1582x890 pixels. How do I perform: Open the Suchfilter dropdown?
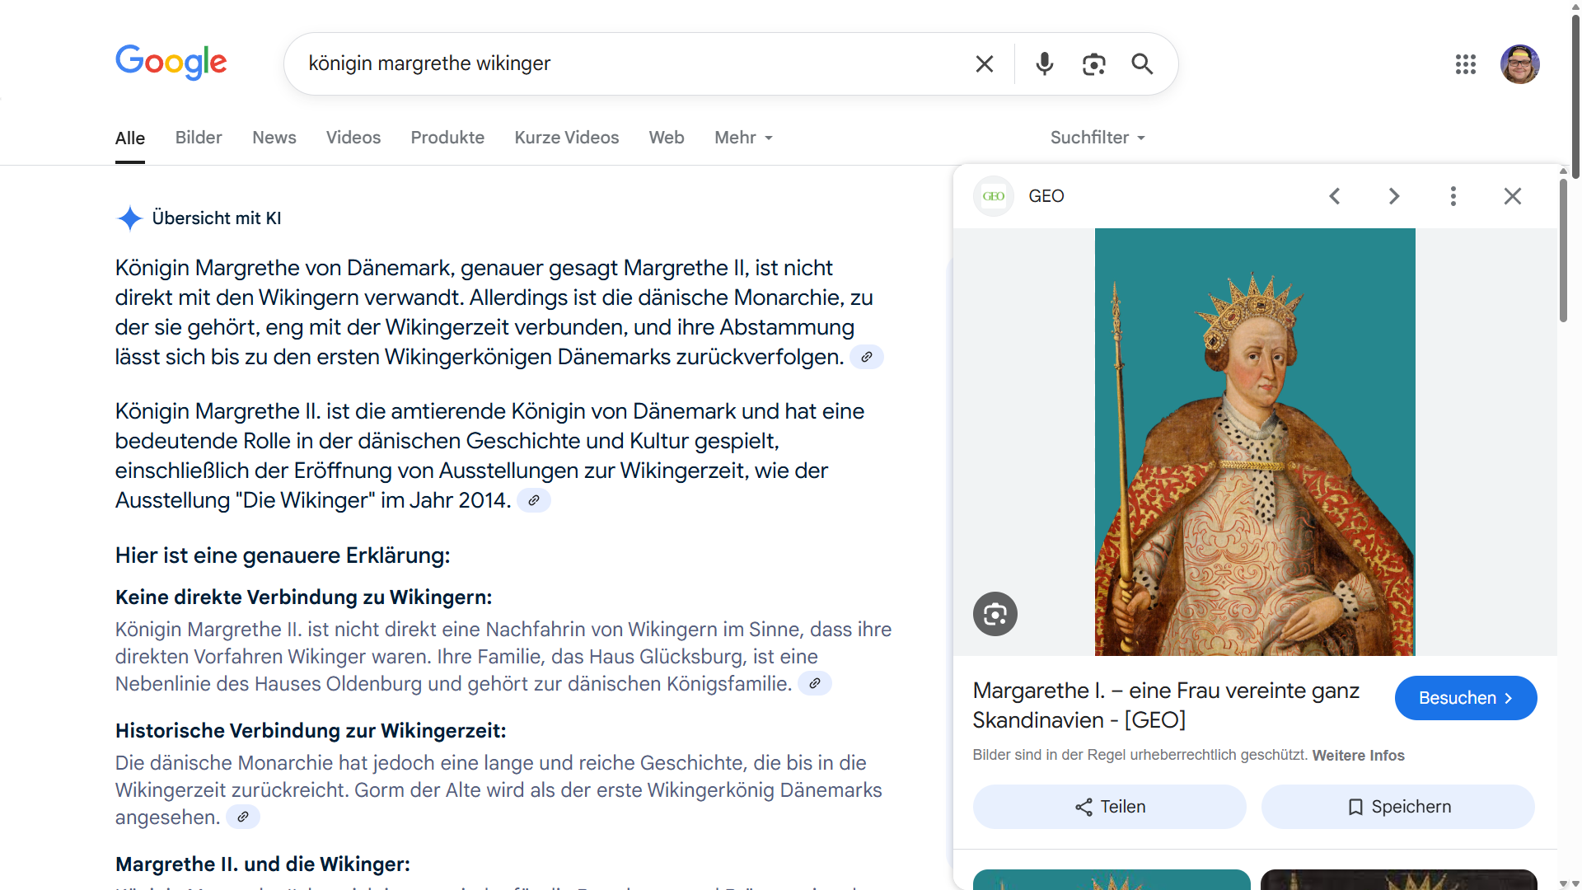pyautogui.click(x=1098, y=138)
